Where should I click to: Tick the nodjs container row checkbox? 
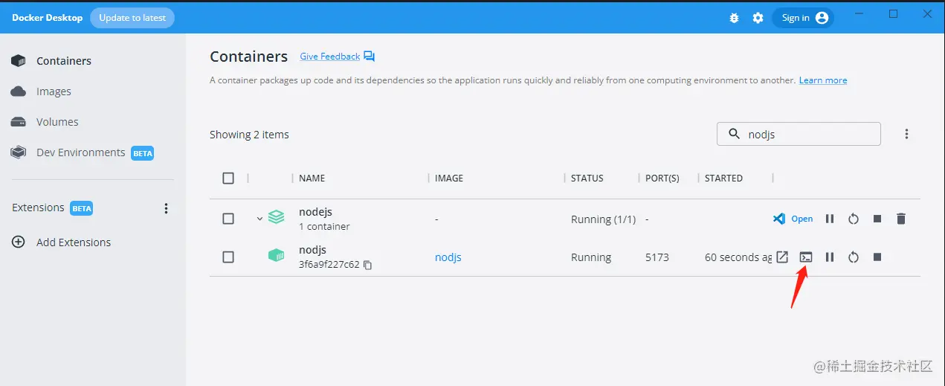click(x=228, y=257)
